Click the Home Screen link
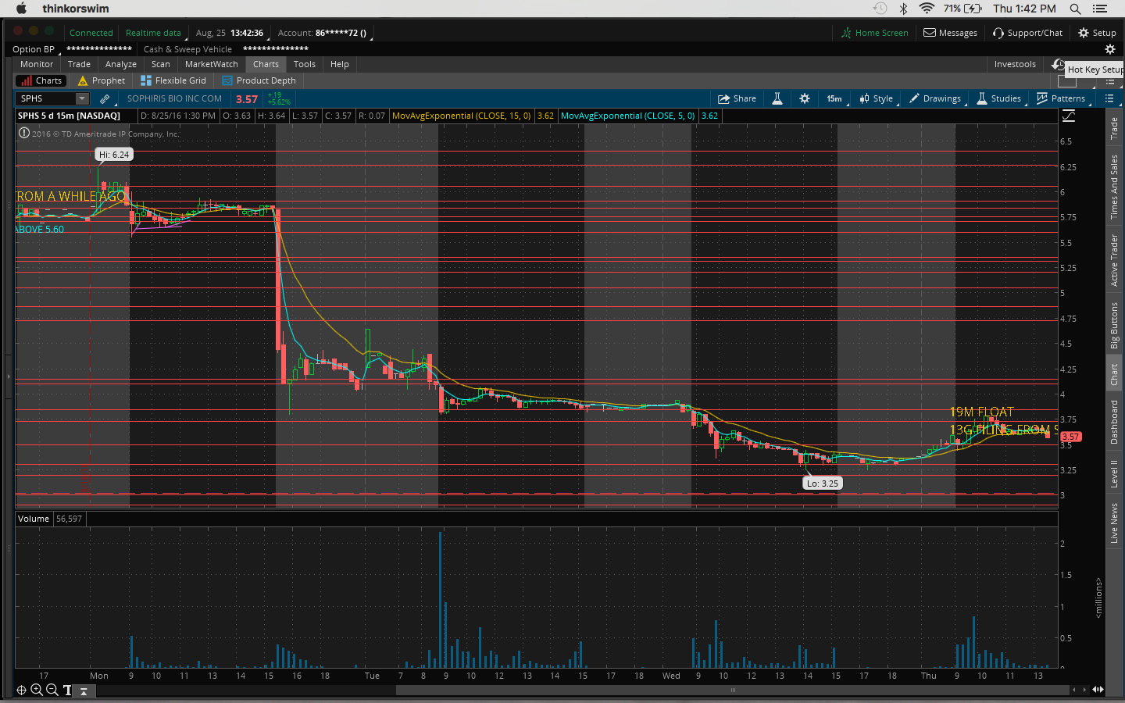Viewport: 1125px width, 703px height. pyautogui.click(x=874, y=33)
